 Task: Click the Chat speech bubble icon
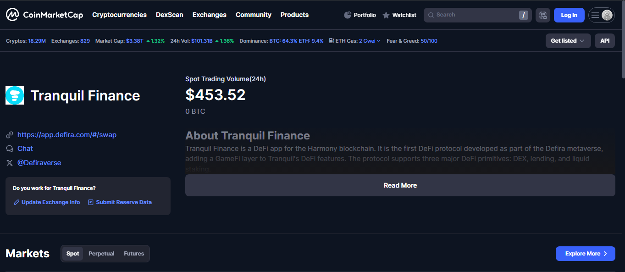[x=10, y=149]
